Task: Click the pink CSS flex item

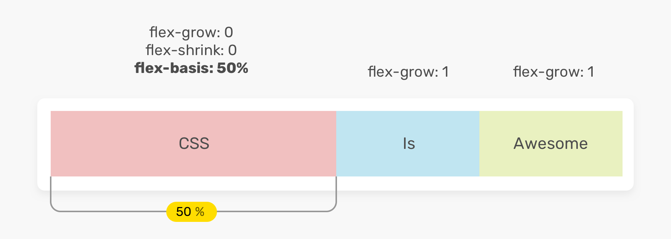Action: 193,144
